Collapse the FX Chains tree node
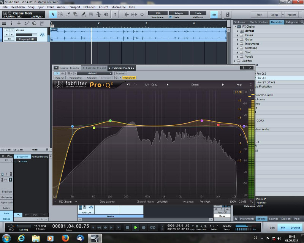The image size is (304, 243). pyautogui.click(x=235, y=27)
